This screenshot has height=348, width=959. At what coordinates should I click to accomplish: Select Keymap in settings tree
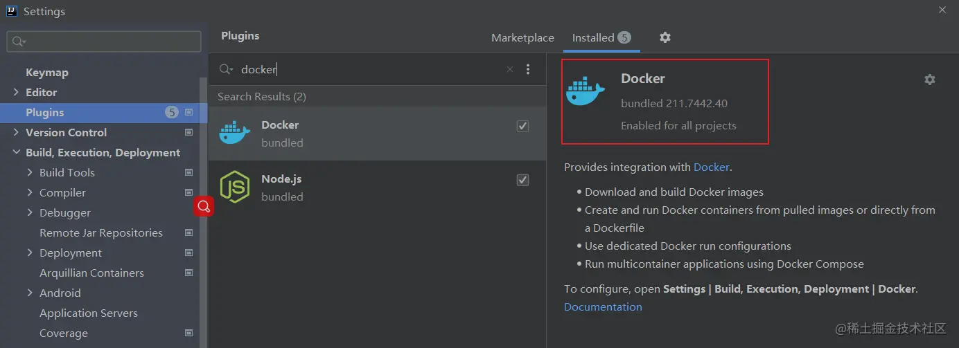[47, 72]
